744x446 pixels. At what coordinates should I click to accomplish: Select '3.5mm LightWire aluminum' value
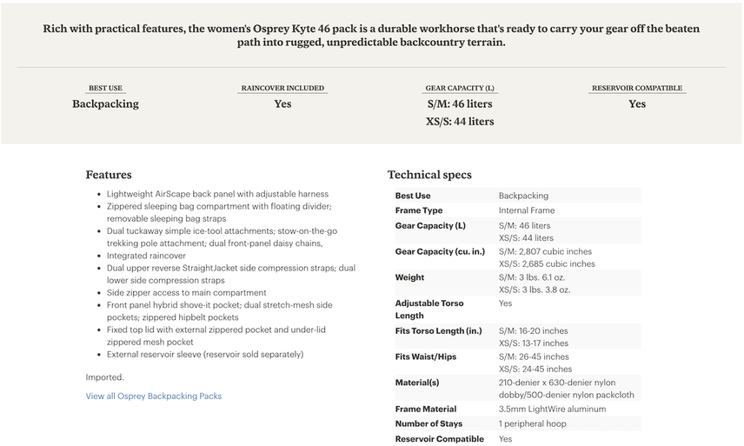pos(552,409)
